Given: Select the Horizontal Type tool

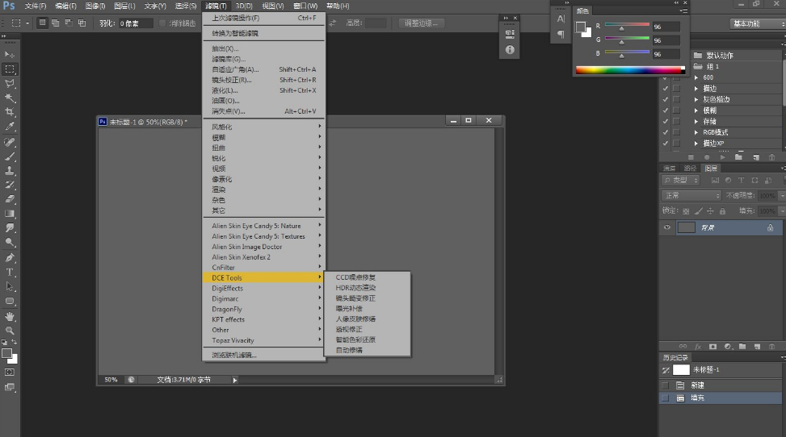Looking at the screenshot, I should [x=11, y=272].
